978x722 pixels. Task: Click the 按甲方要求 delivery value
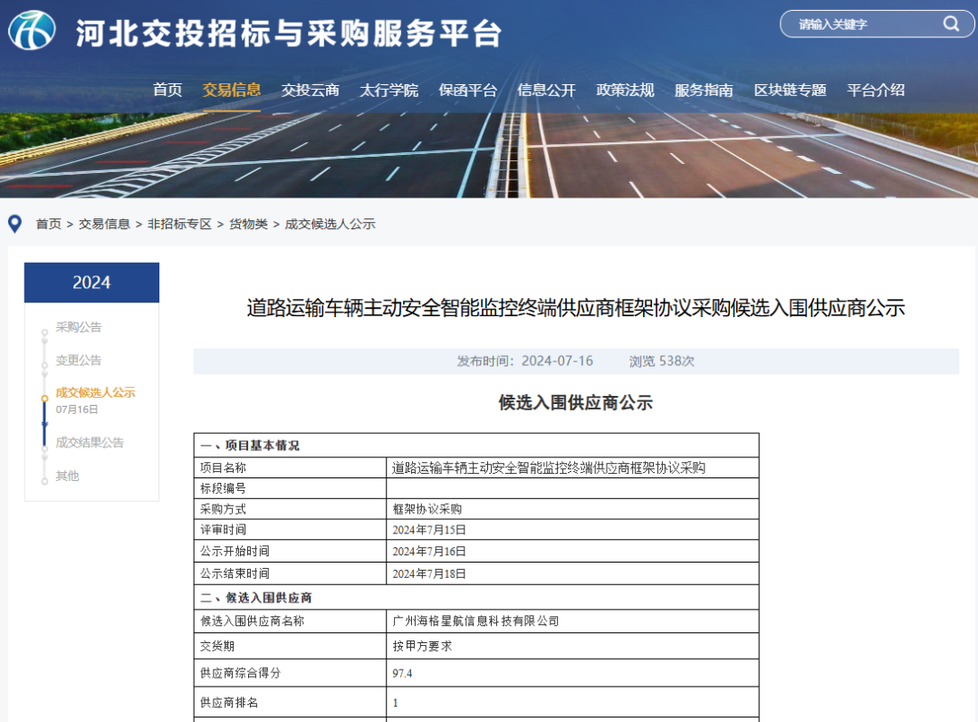click(x=422, y=647)
